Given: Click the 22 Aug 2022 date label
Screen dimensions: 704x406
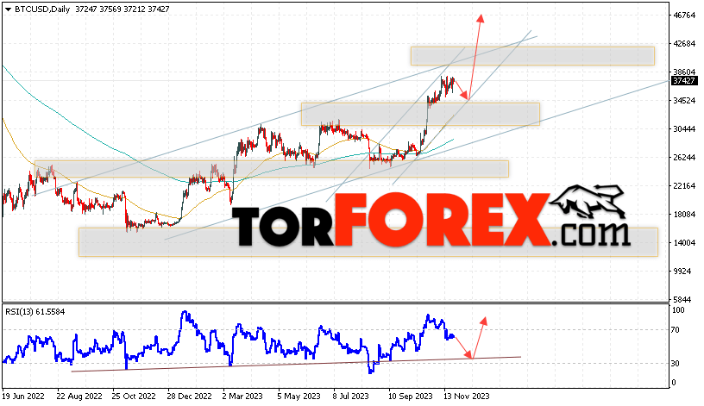Looking at the screenshot, I should 79,397.
